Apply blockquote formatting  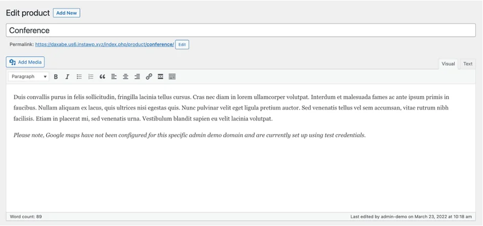[x=102, y=77]
